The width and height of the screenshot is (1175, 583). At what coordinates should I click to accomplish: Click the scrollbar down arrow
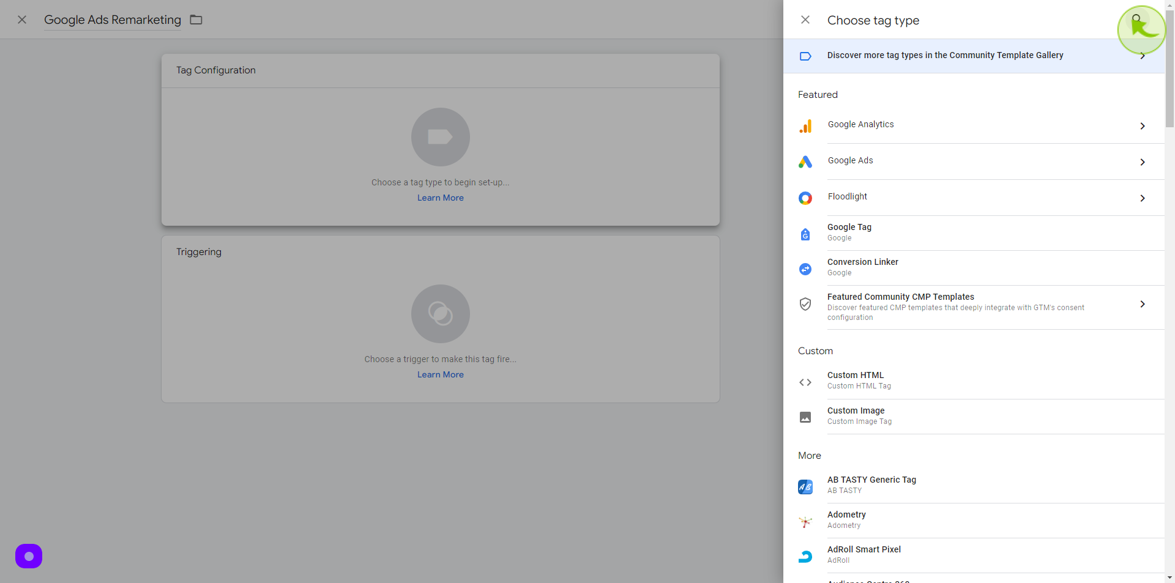tap(1169, 577)
